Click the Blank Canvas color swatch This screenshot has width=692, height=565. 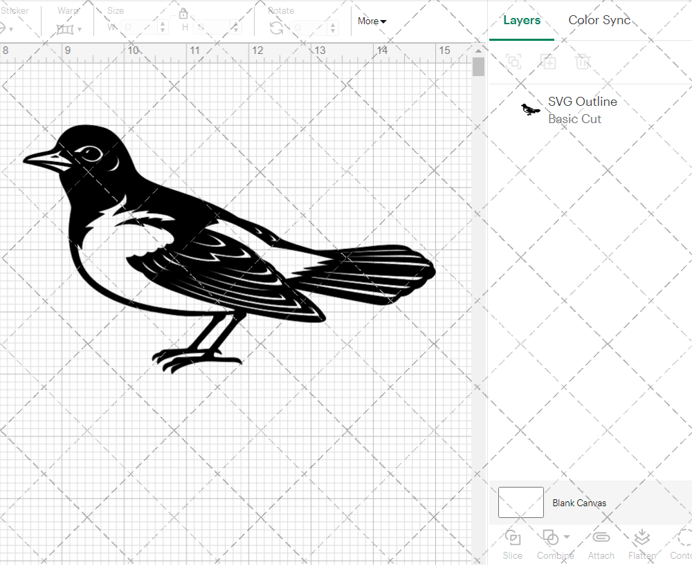520,503
